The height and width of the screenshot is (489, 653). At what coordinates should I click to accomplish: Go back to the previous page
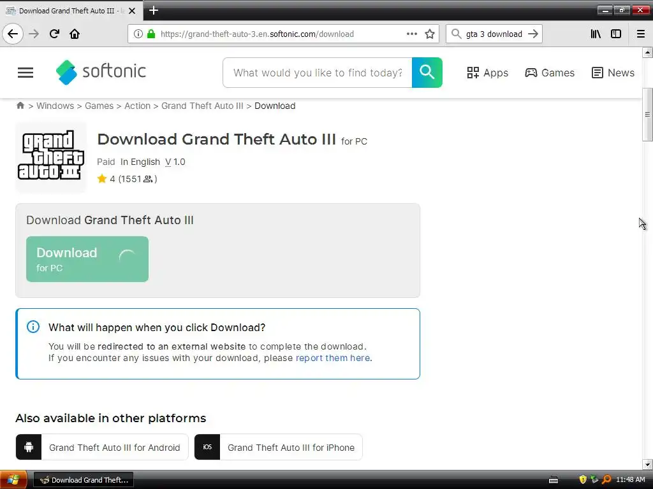pyautogui.click(x=13, y=34)
